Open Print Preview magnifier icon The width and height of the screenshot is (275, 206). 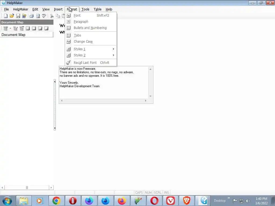[x=38, y=16]
